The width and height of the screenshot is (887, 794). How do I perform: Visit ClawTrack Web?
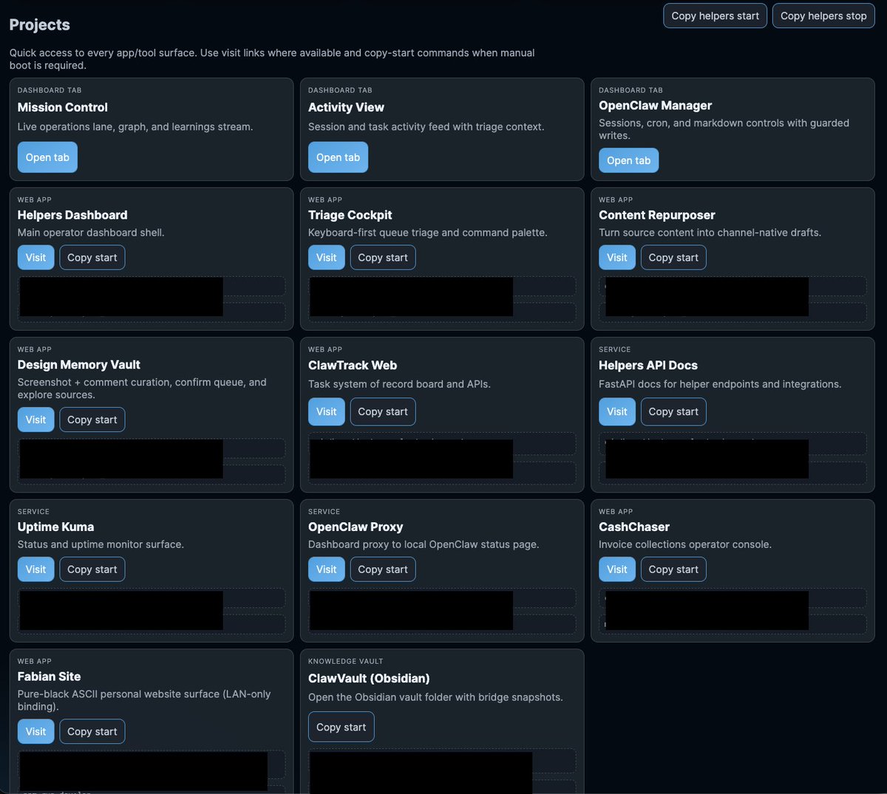(326, 411)
